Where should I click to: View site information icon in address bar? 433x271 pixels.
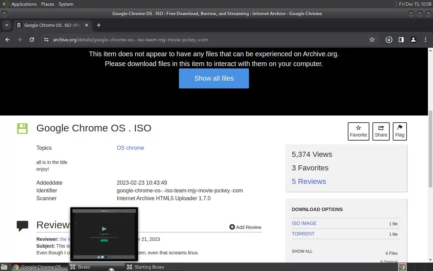click(46, 40)
